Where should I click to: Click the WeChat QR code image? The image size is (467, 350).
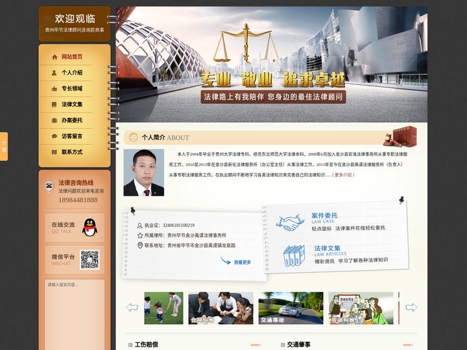[90, 259]
